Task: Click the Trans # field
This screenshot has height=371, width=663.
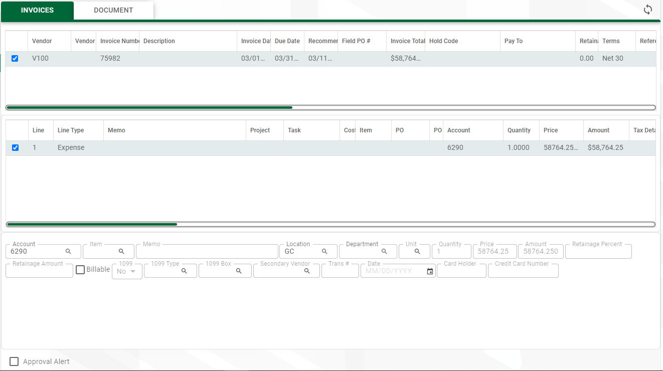Action: pyautogui.click(x=340, y=271)
